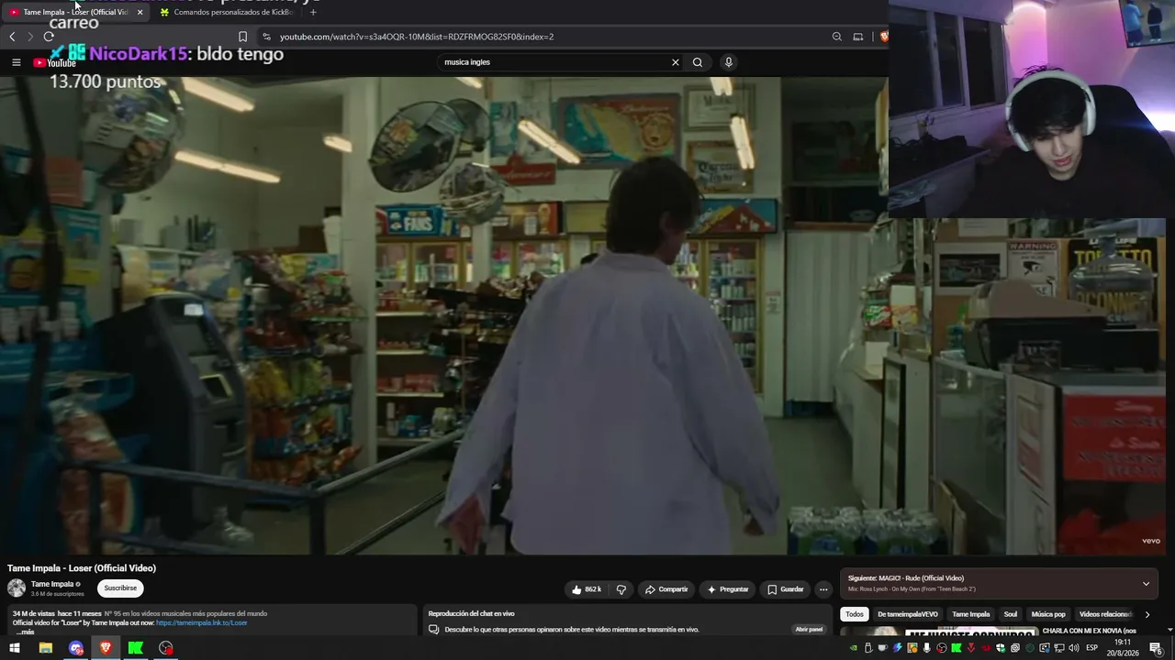Select the 'De tameimpalaVEVO' chip
Image resolution: width=1175 pixels, height=660 pixels.
[x=908, y=614]
